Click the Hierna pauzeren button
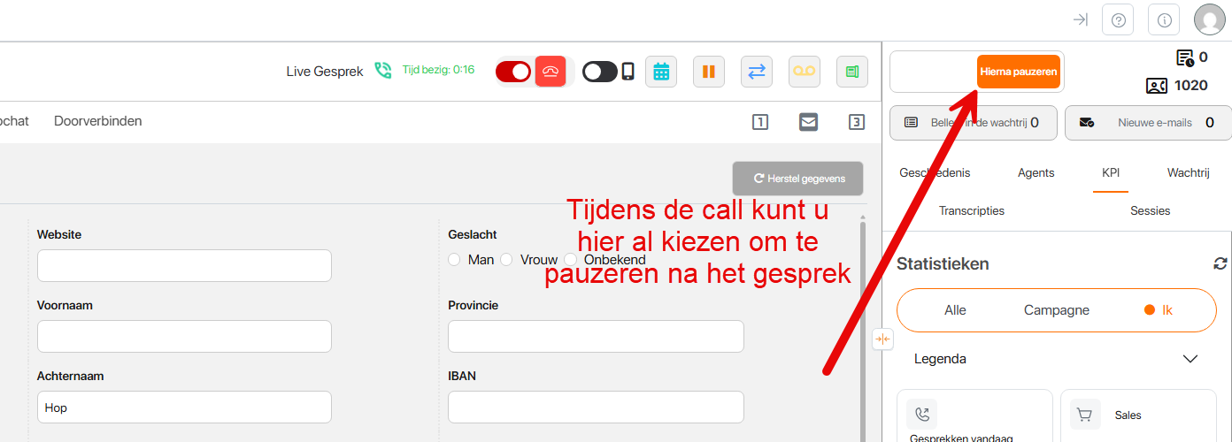This screenshot has width=1232, height=442. coord(1019,72)
